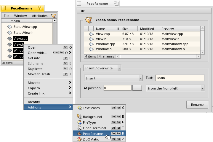The width and height of the screenshot is (213, 142).
Task: Open the Insert / overwrite mode dropdown
Action: click(102, 68)
